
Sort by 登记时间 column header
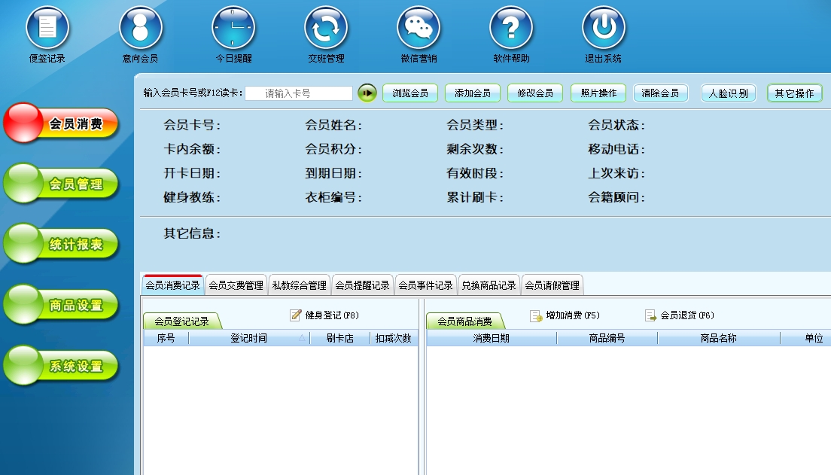click(x=248, y=339)
